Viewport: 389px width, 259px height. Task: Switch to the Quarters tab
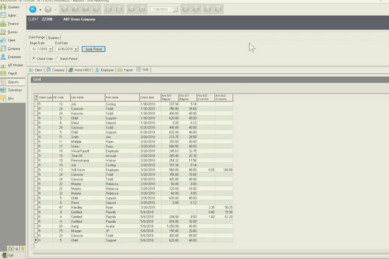tap(54, 38)
